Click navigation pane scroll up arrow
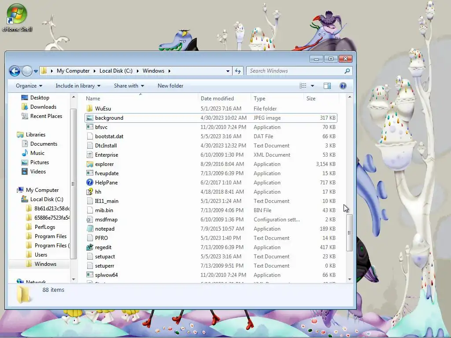The height and width of the screenshot is (338, 451). [74, 97]
